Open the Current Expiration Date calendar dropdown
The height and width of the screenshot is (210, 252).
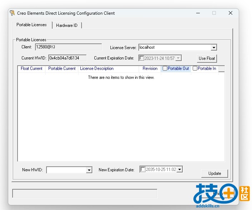[178, 58]
